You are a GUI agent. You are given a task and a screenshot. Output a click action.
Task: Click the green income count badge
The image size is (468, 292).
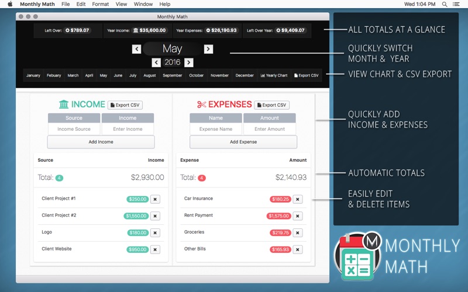(59, 178)
